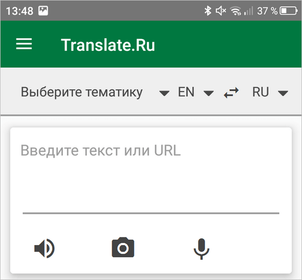Swap source and target languages
This screenshot has width=302, height=280.
[231, 93]
